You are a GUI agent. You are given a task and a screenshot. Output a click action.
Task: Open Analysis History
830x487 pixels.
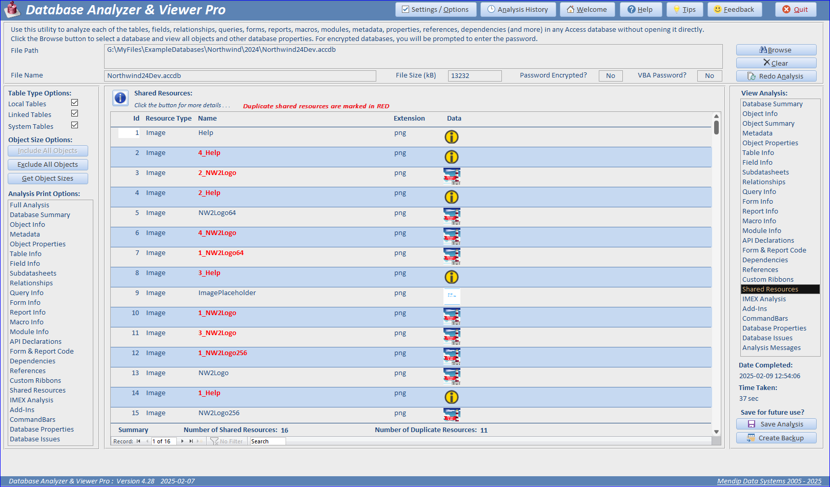point(518,9)
